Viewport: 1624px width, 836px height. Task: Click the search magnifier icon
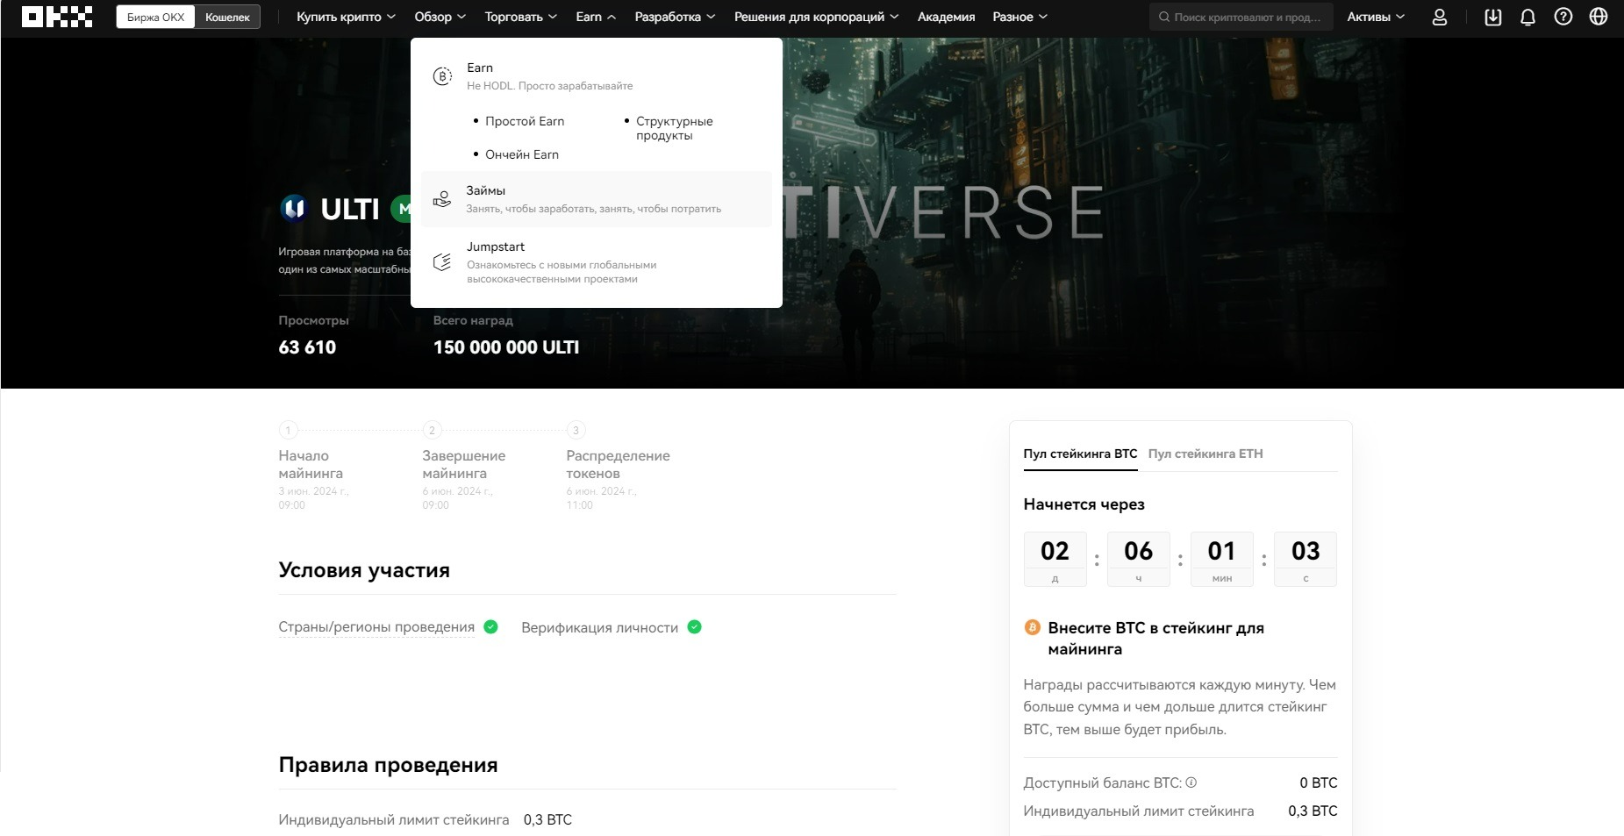pos(1164,17)
